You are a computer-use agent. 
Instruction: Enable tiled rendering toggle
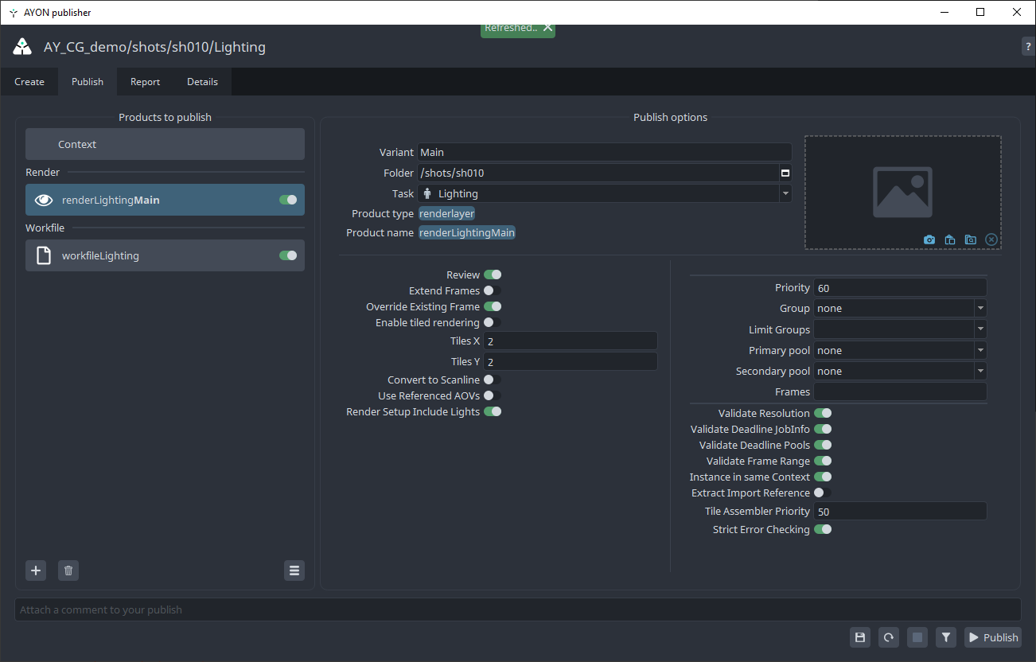(x=492, y=323)
